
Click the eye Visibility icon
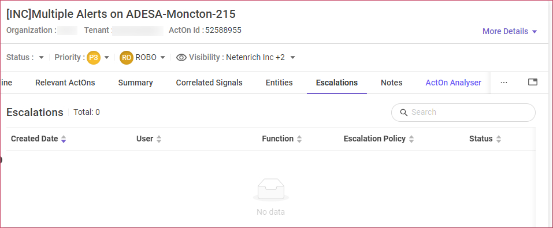(181, 58)
